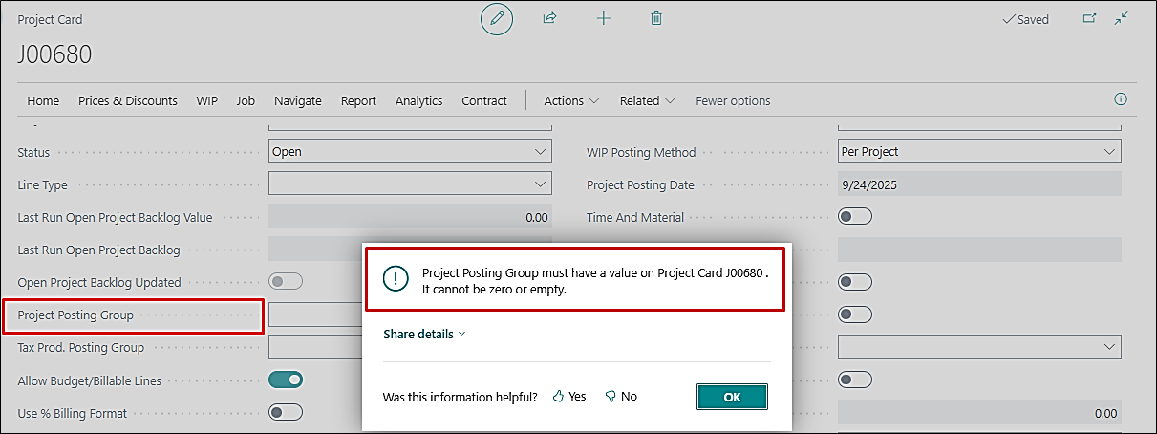This screenshot has height=434, width=1157.
Task: Click Fewer options link
Action: 733,100
